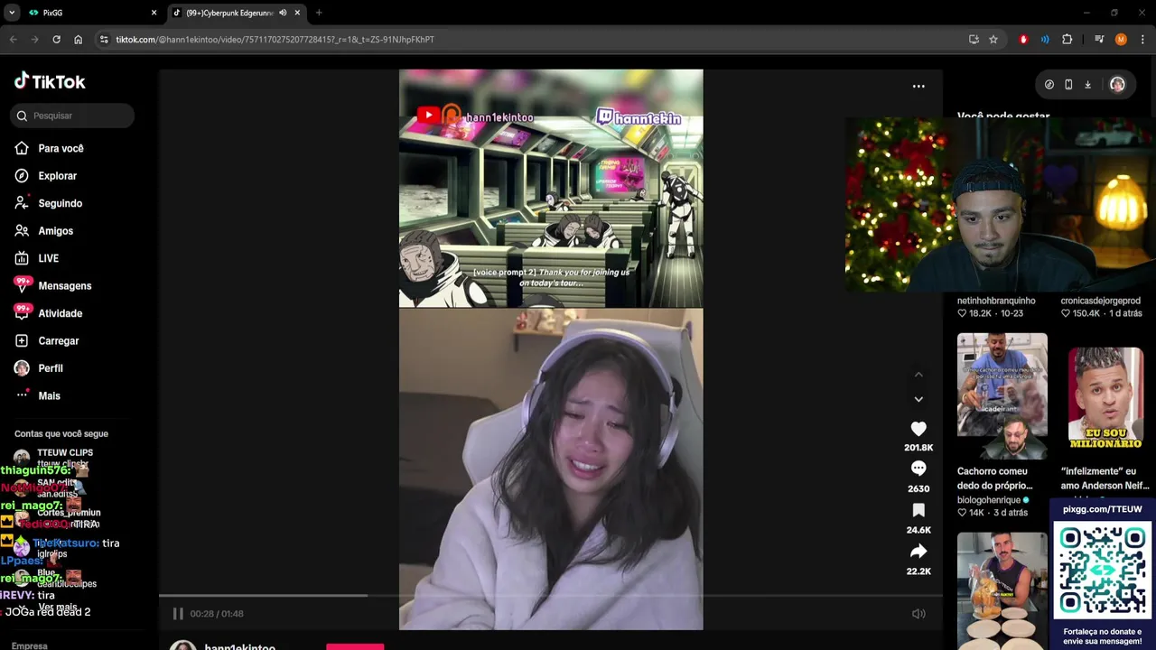
Task: Install app via the address bar icon
Action: (974, 40)
